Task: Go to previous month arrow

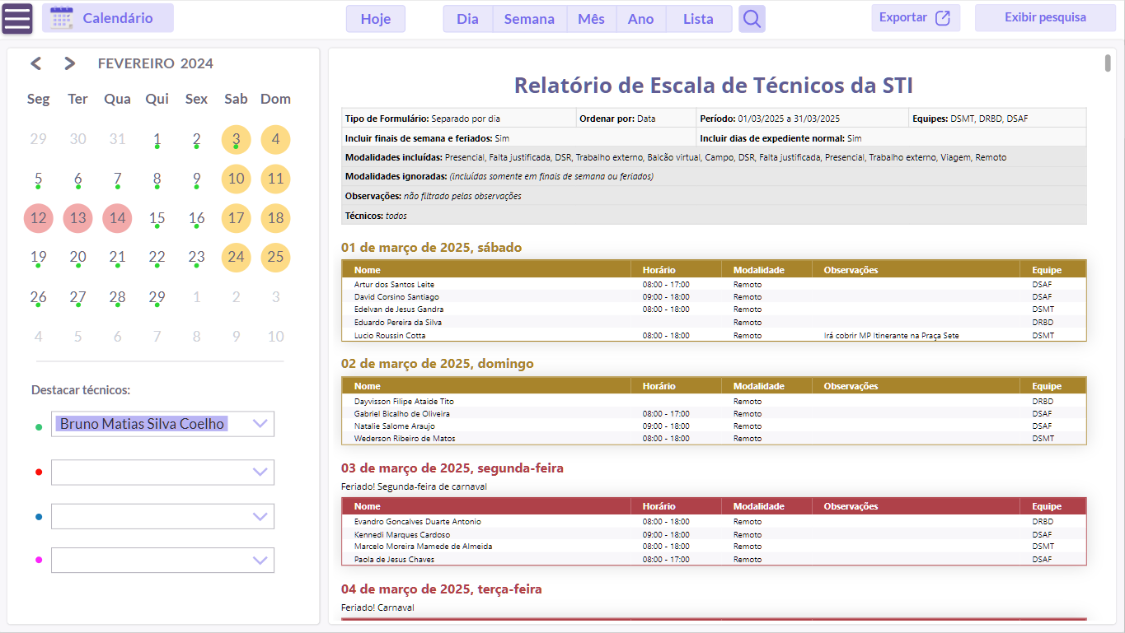Action: click(x=35, y=63)
